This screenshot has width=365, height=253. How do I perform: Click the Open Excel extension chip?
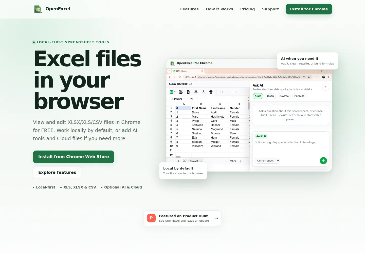click(x=190, y=77)
